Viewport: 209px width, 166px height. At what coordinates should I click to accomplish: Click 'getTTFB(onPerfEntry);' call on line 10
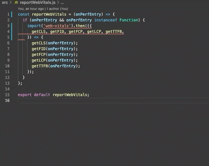tap(56, 66)
